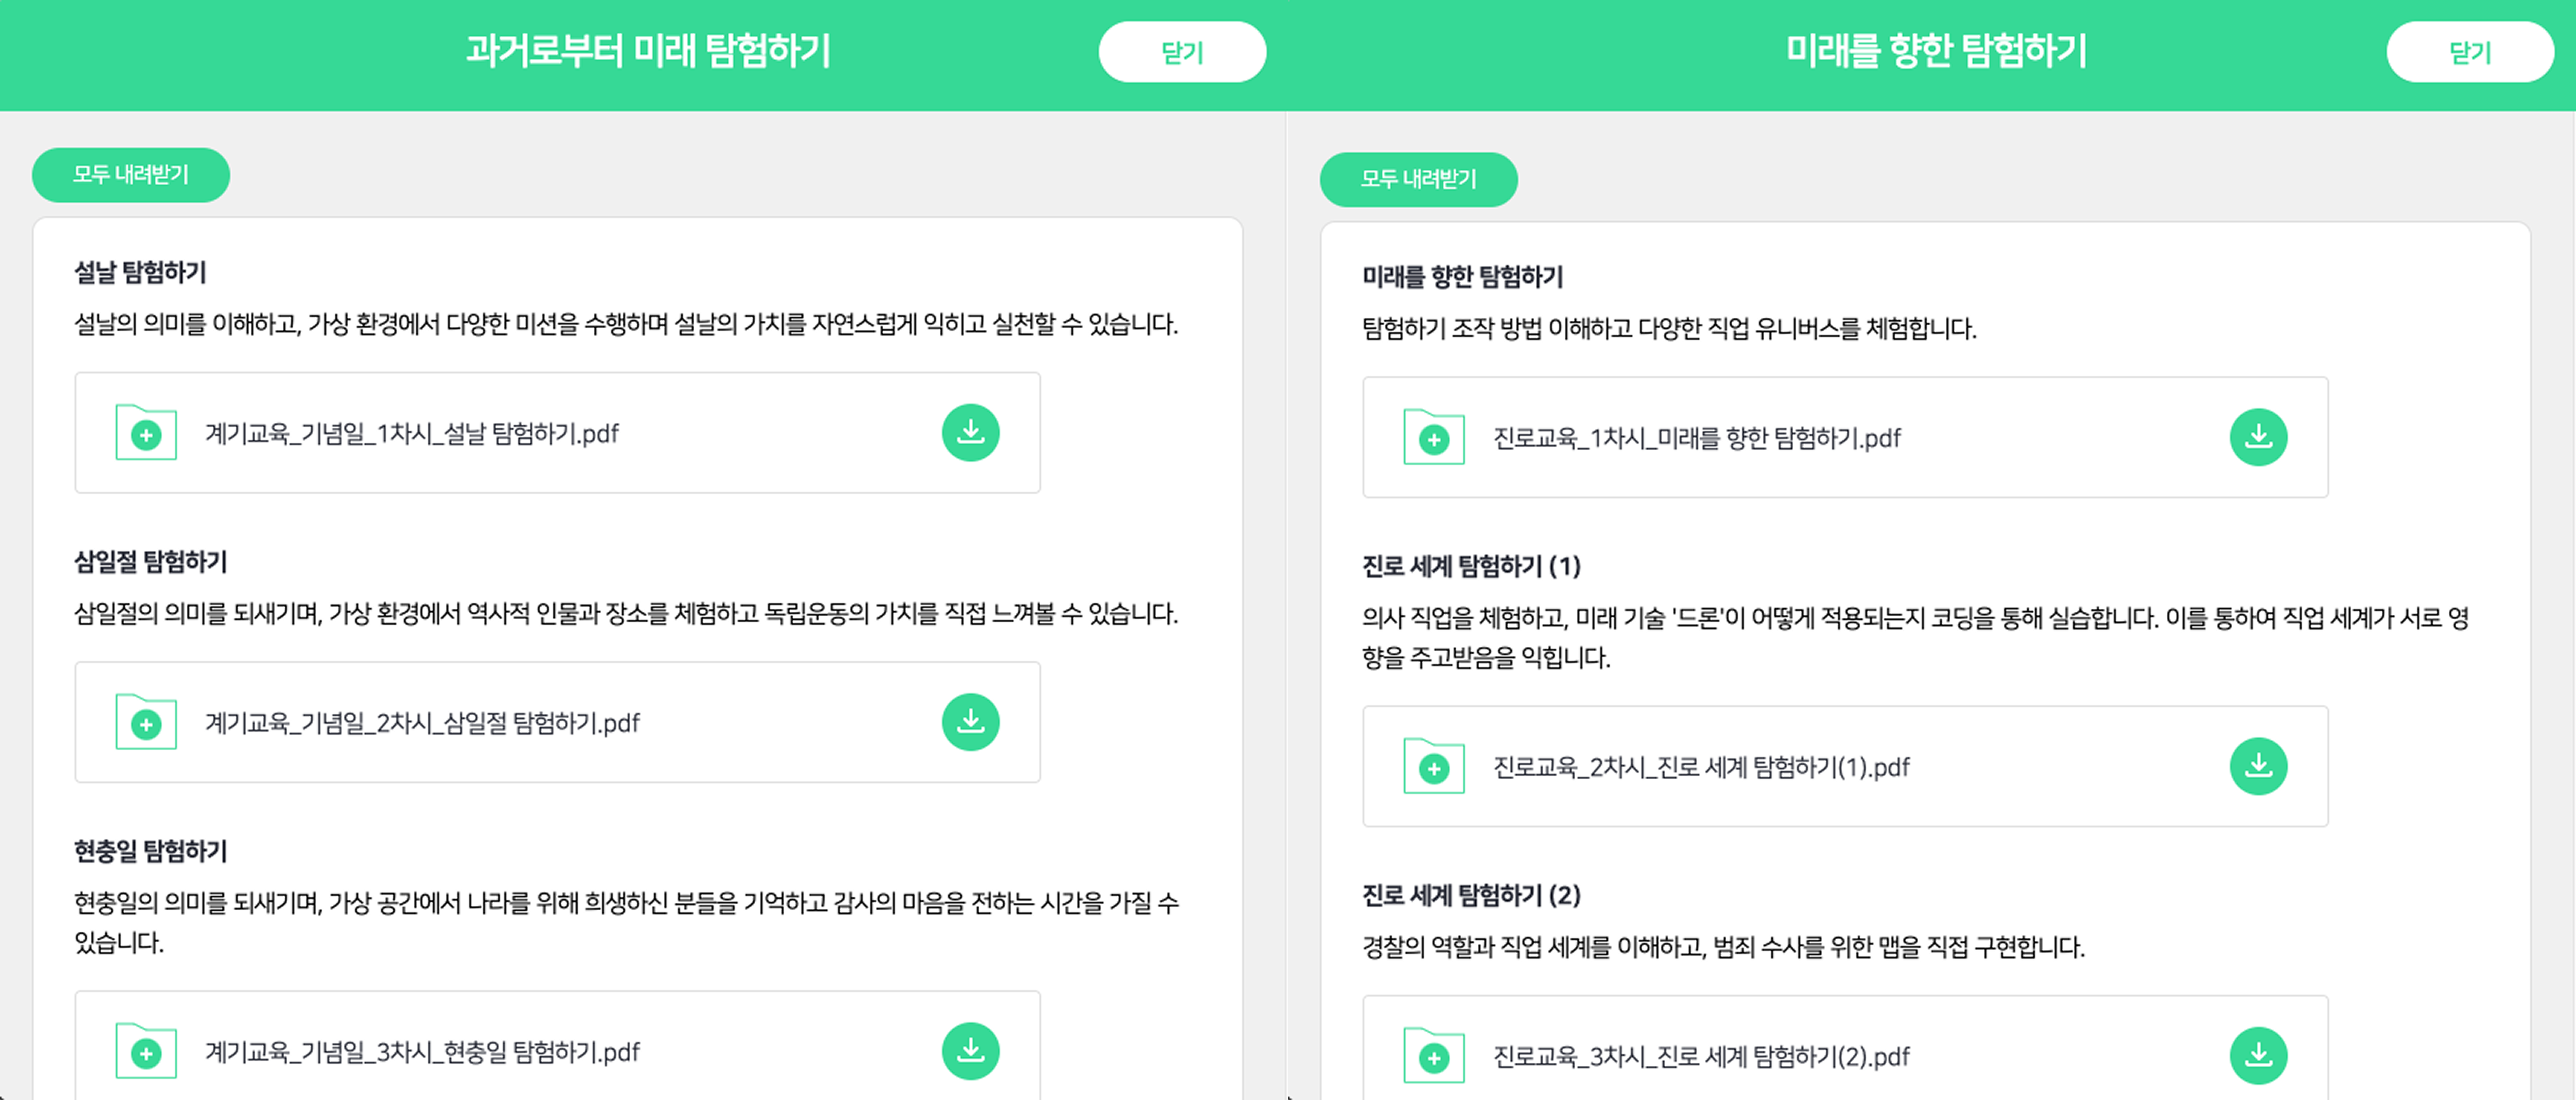Screen dimensions: 2576x1100
Task: Click 모두 내려받기 in left panel
Action: tap(131, 175)
